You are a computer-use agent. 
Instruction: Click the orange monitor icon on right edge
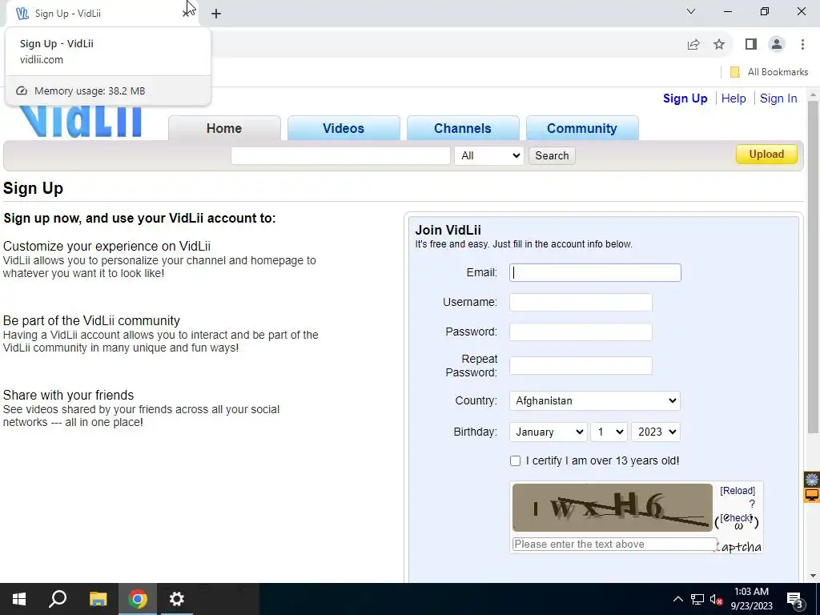click(x=812, y=494)
